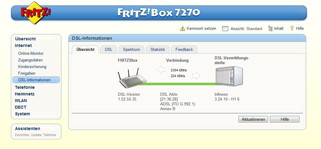Click the Annex B text

click(168, 109)
